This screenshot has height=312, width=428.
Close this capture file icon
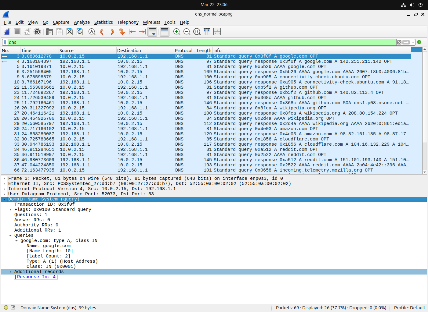[70, 32]
